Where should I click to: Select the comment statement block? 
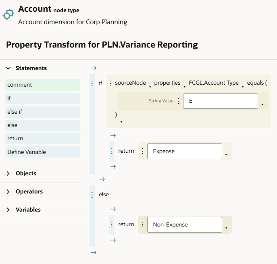[x=43, y=85]
